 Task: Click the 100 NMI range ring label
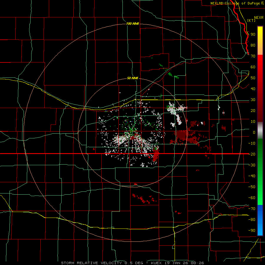click(x=133, y=24)
